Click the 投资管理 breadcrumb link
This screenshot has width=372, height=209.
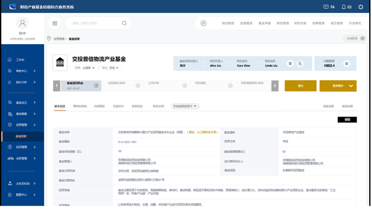[59, 39]
